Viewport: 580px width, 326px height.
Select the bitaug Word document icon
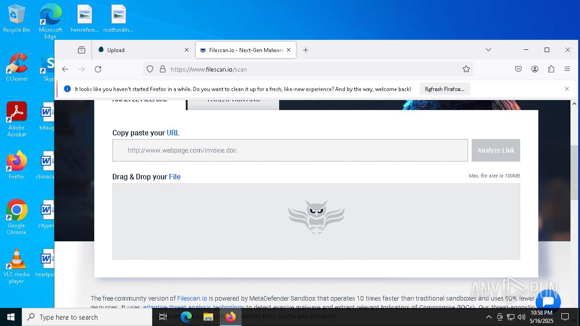point(47,116)
